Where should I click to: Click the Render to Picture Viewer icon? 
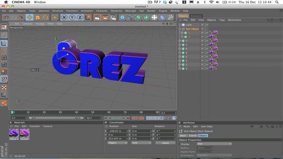pyautogui.click(x=105, y=18)
